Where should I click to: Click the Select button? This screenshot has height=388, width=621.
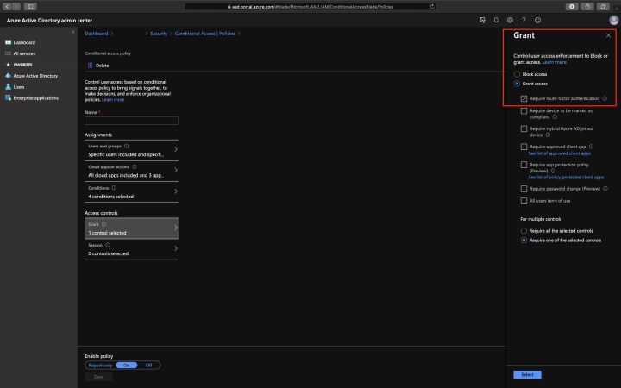[527, 375]
